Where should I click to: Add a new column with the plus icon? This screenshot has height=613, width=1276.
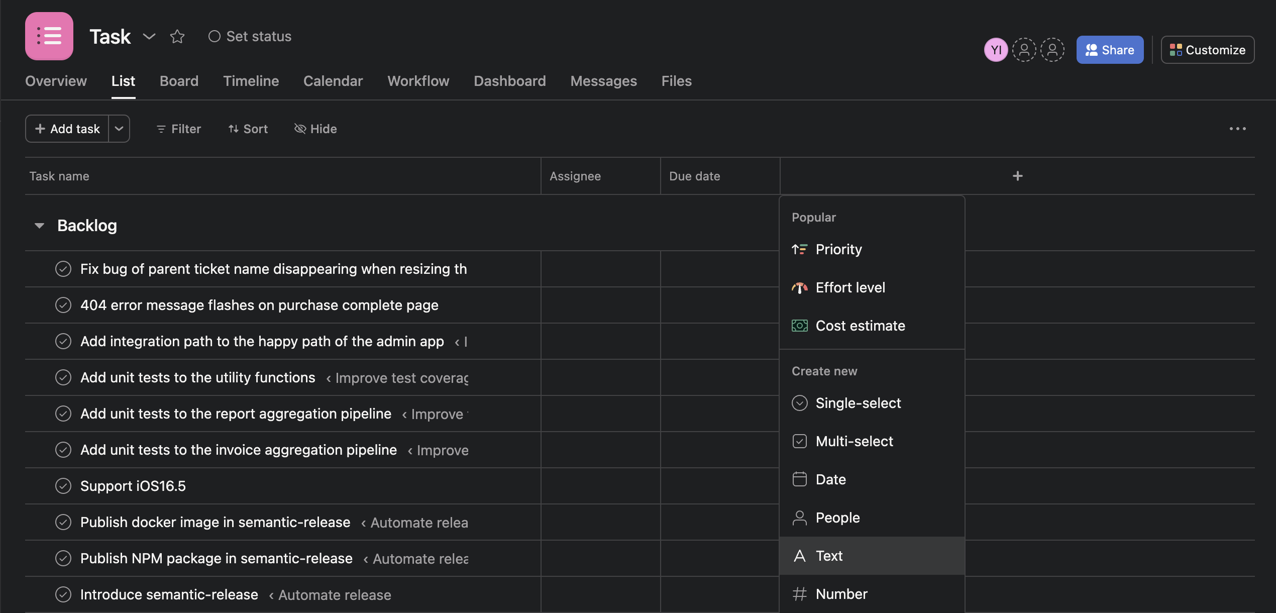point(1018,176)
